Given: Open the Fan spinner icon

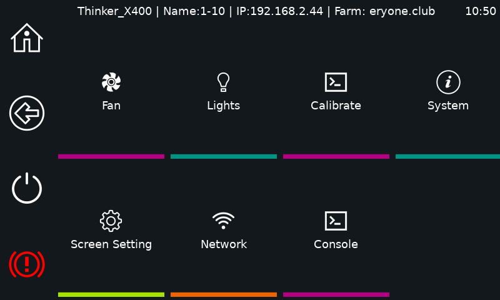Looking at the screenshot, I should [x=111, y=82].
